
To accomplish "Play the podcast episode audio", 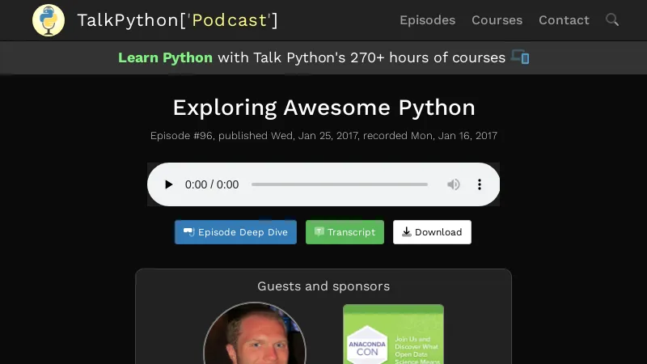I will 169,184.
